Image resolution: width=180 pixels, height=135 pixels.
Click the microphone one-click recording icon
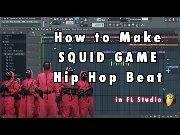pyautogui.click(x=174, y=20)
